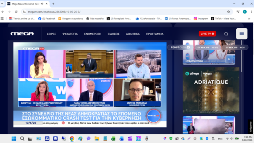The width and height of the screenshot is (254, 143).
Task: Switch the ENG input language indicator
Action: [x=220, y=139]
